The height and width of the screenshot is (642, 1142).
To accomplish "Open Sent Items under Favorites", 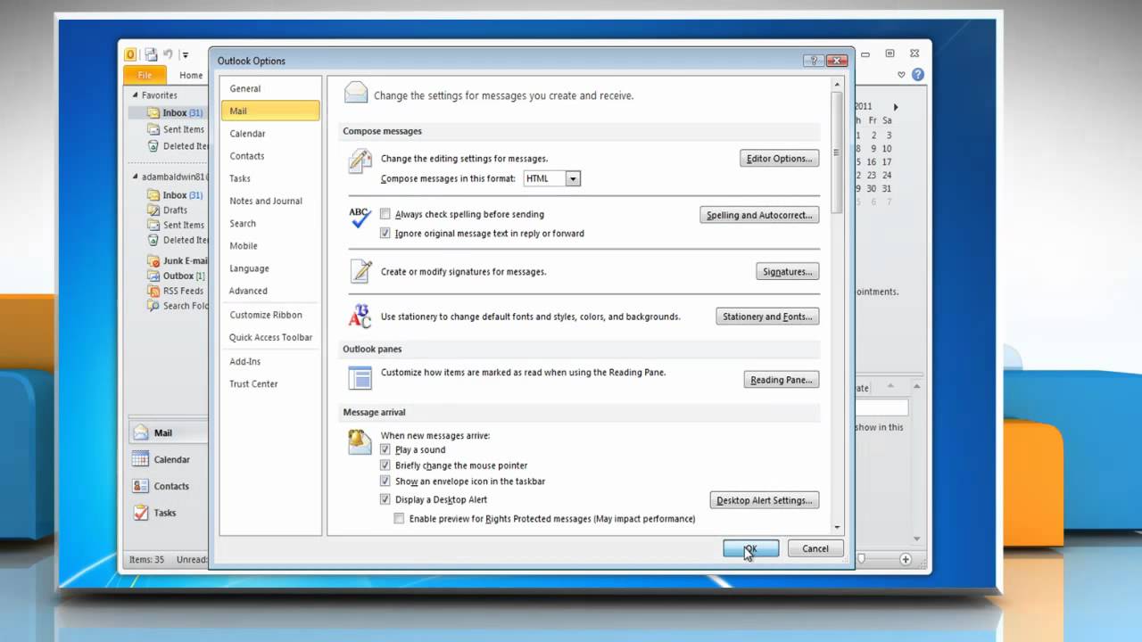I will click(183, 129).
